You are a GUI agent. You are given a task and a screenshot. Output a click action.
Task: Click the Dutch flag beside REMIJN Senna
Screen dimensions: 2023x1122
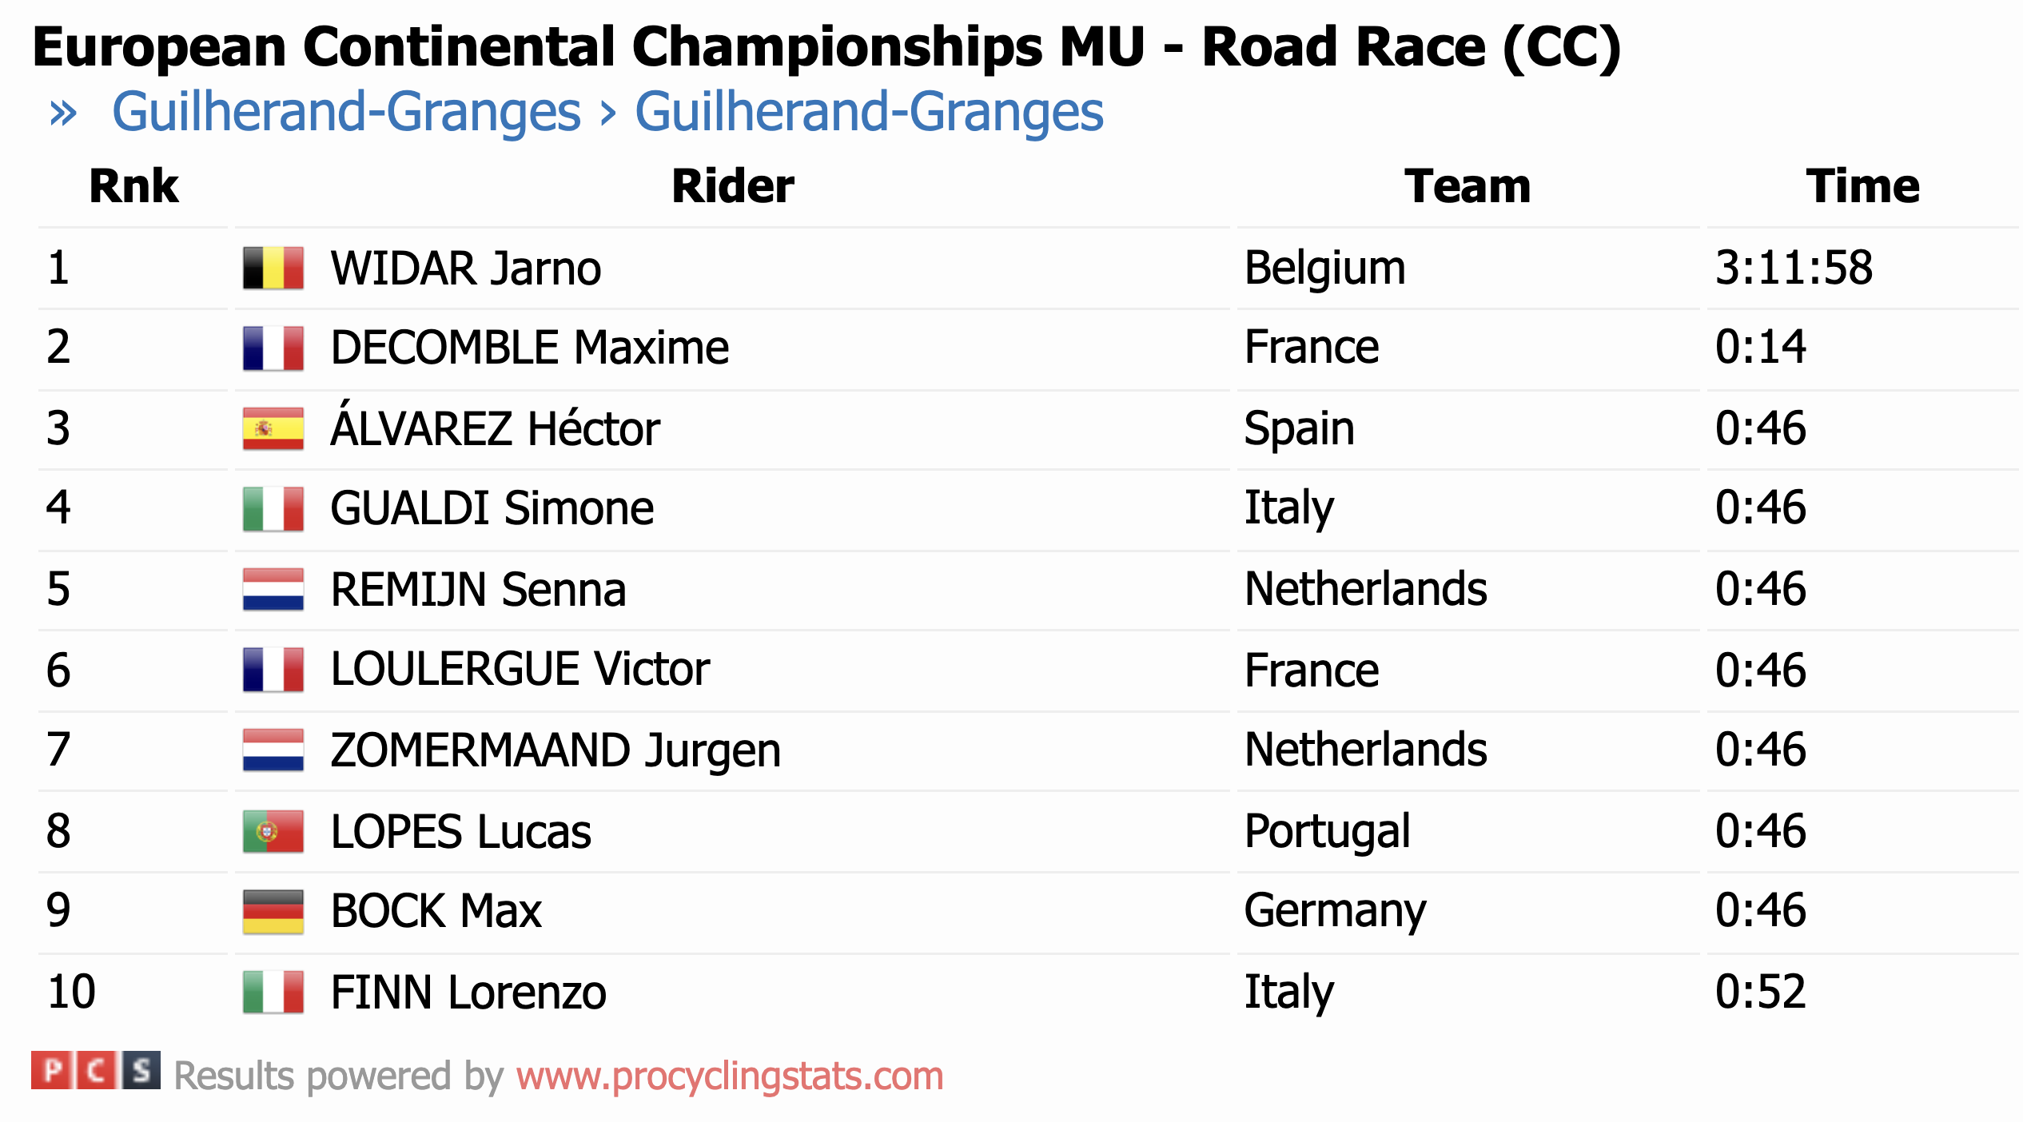(273, 589)
